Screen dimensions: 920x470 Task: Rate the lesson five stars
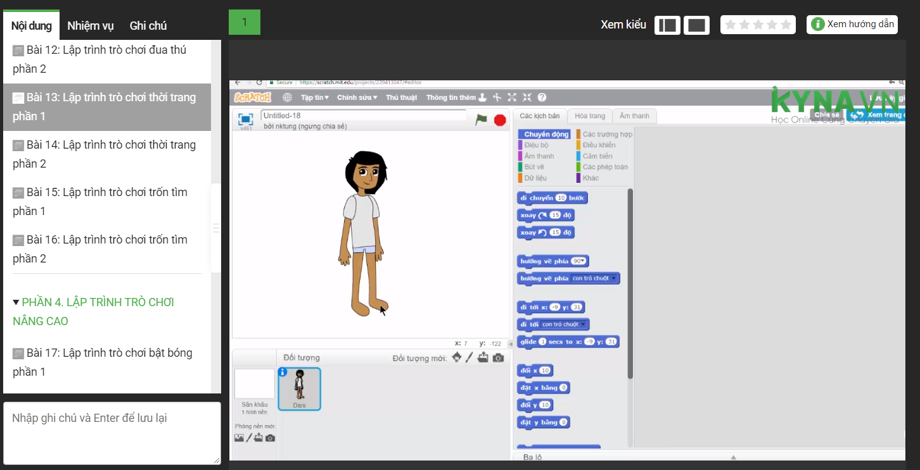(786, 25)
